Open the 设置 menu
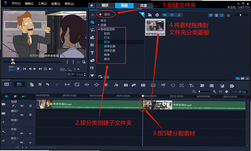This screenshot has height=151, width=251. [x=56, y=4]
